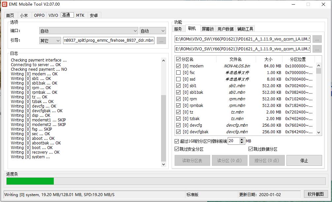Toggle the select-all 分区名 header checkbox
Screen dimensions: 332x202
[179, 60]
